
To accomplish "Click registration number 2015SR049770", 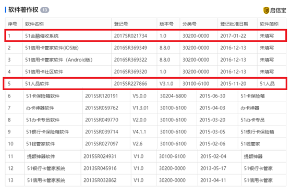I will pyautogui.click(x=102, y=120).
